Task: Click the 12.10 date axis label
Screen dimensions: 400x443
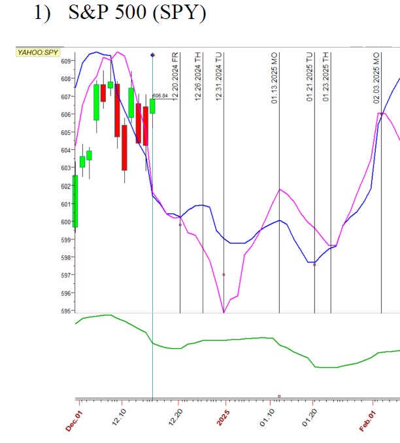Action: [119, 417]
